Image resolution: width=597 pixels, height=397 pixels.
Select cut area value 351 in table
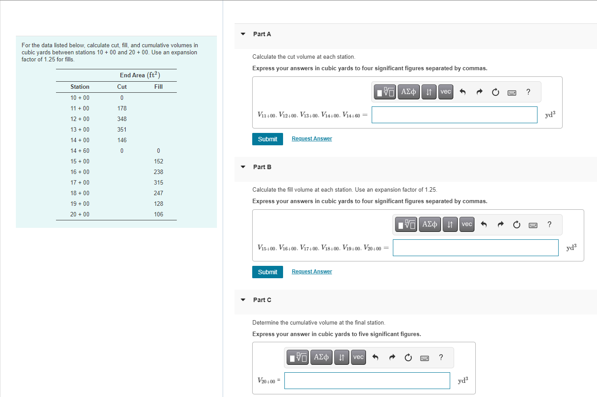(x=122, y=129)
